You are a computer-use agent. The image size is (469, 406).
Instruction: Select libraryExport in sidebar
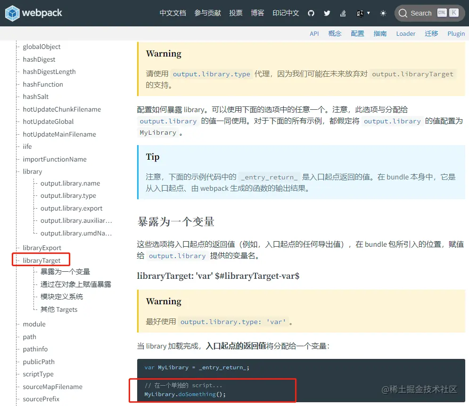coord(42,248)
